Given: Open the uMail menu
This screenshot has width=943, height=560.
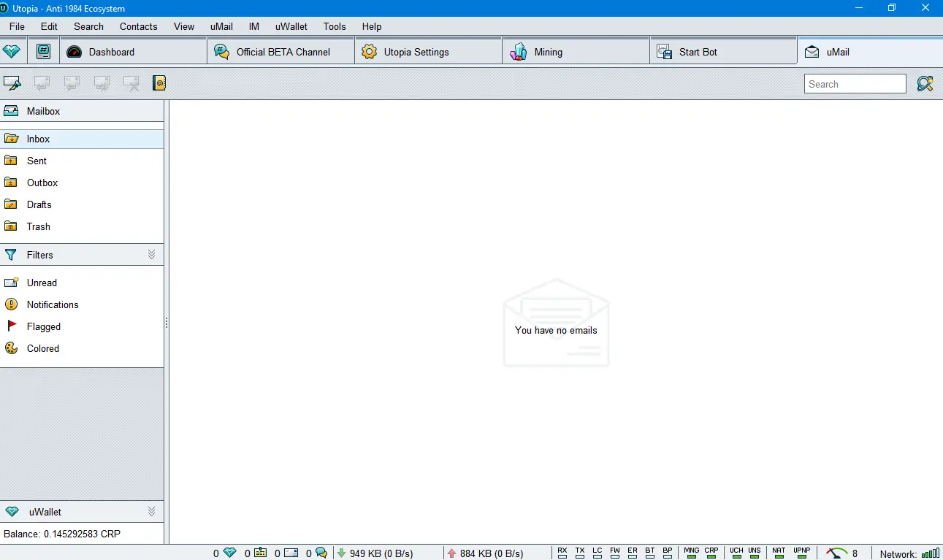Looking at the screenshot, I should click(x=221, y=26).
